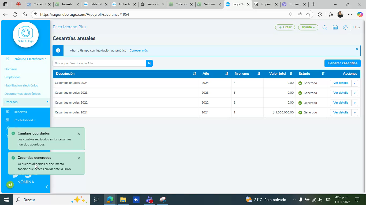366x205 pixels.
Task: Follow the Conocer más link
Action: coord(139,50)
